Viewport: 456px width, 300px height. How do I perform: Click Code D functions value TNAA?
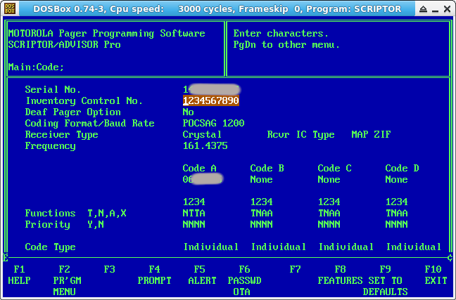[x=396, y=213]
